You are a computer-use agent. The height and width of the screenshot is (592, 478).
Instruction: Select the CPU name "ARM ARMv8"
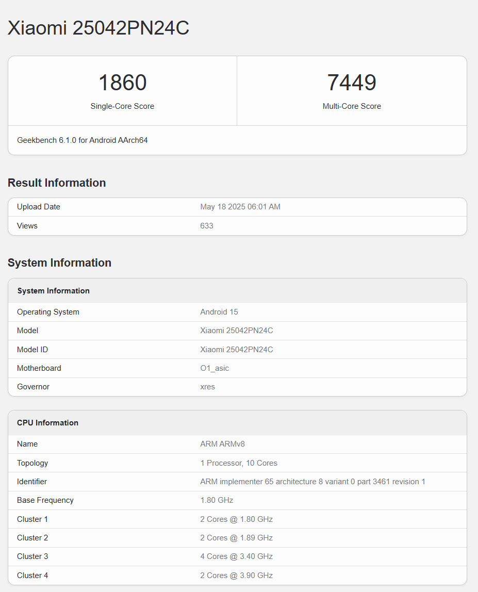[222, 444]
